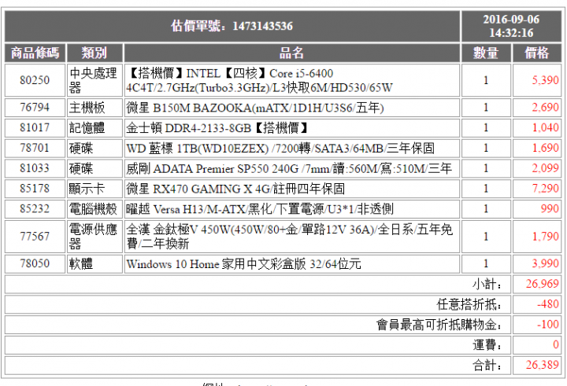Viewport: 567px width, 386px height.
Task: Select barcode cell 77567
Action: coord(35,236)
